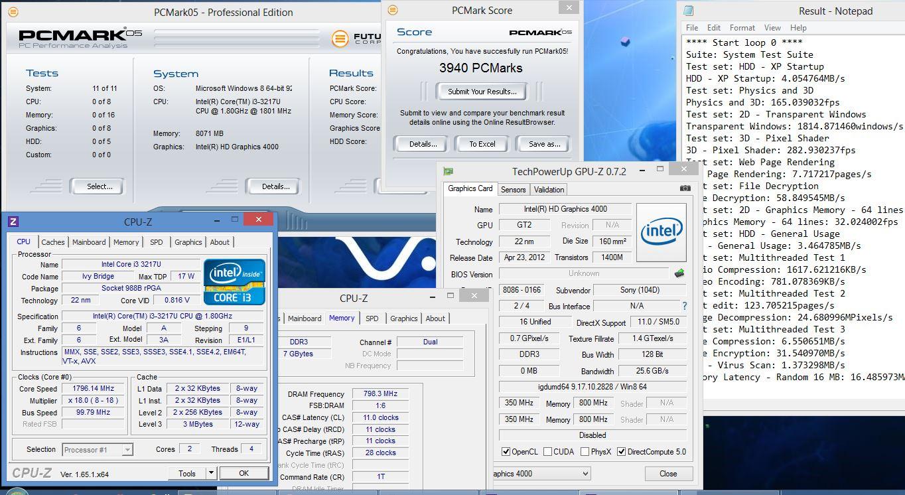
Task: Minimize the GPU-Z window
Action: tap(641, 170)
